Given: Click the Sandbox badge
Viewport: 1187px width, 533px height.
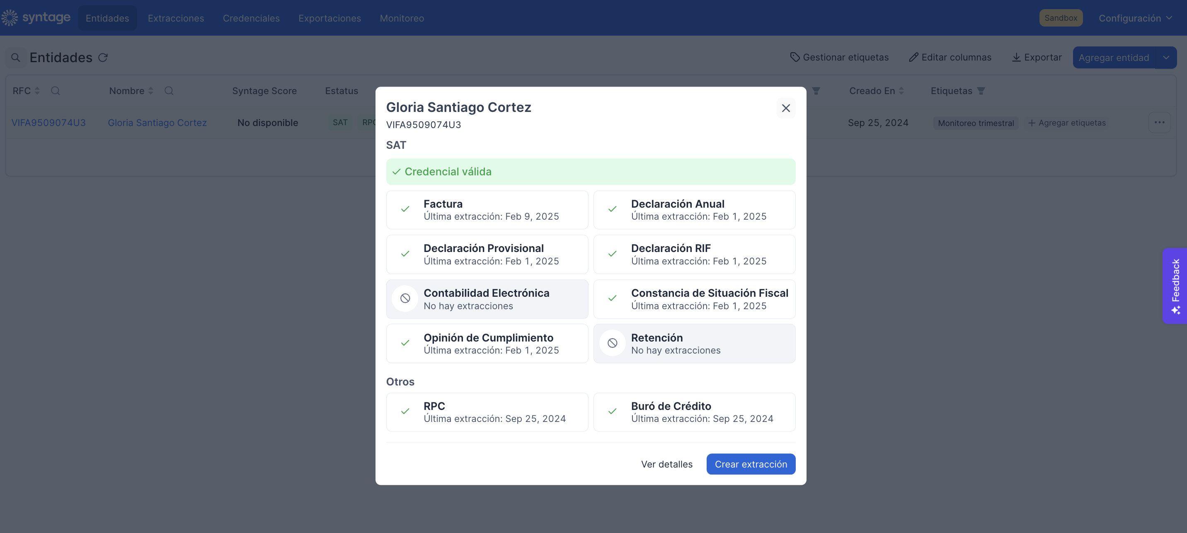Looking at the screenshot, I should pyautogui.click(x=1061, y=18).
